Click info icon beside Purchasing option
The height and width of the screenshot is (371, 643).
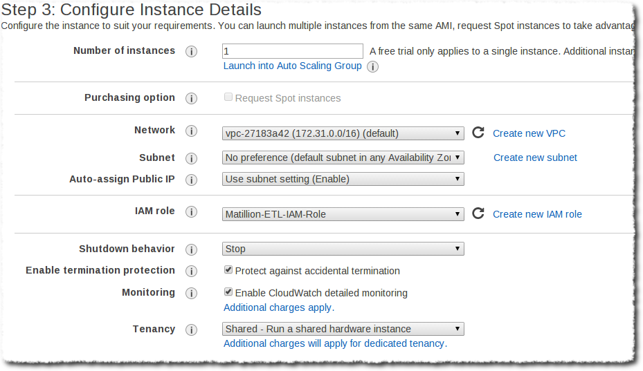tap(192, 98)
